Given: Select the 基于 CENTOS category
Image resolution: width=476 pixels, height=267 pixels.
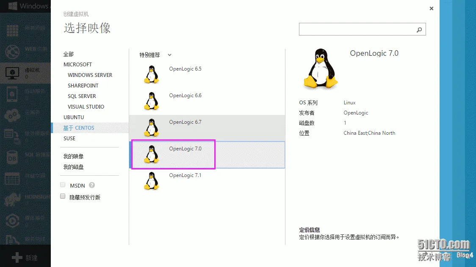Looking at the screenshot, I should point(79,128).
